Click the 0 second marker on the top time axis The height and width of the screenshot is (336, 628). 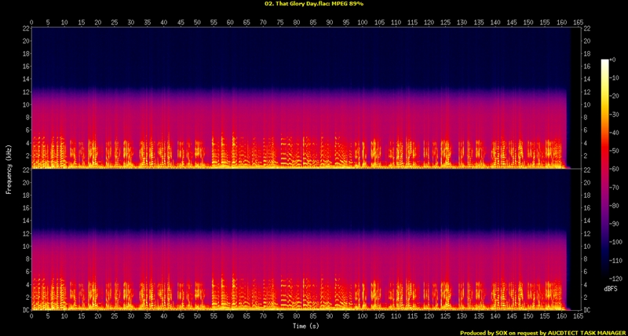[x=31, y=23]
